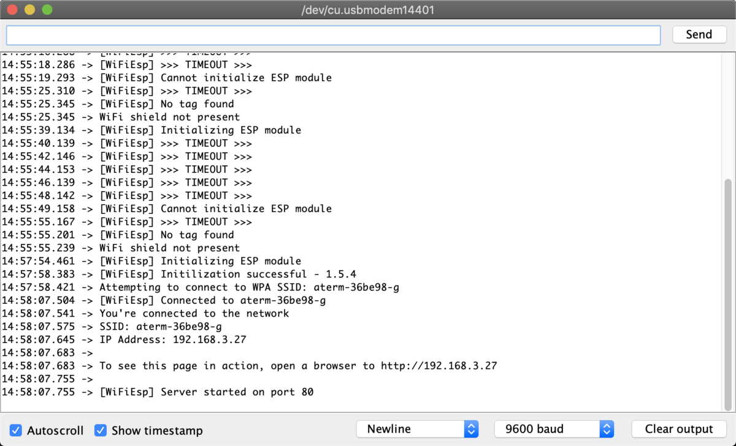Viewport: 736px width, 446px height.
Task: Click the 'You're connected to the network' line
Action: tap(145, 314)
